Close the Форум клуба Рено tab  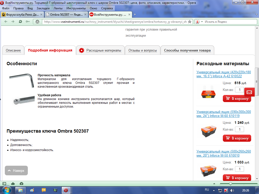[41, 14]
